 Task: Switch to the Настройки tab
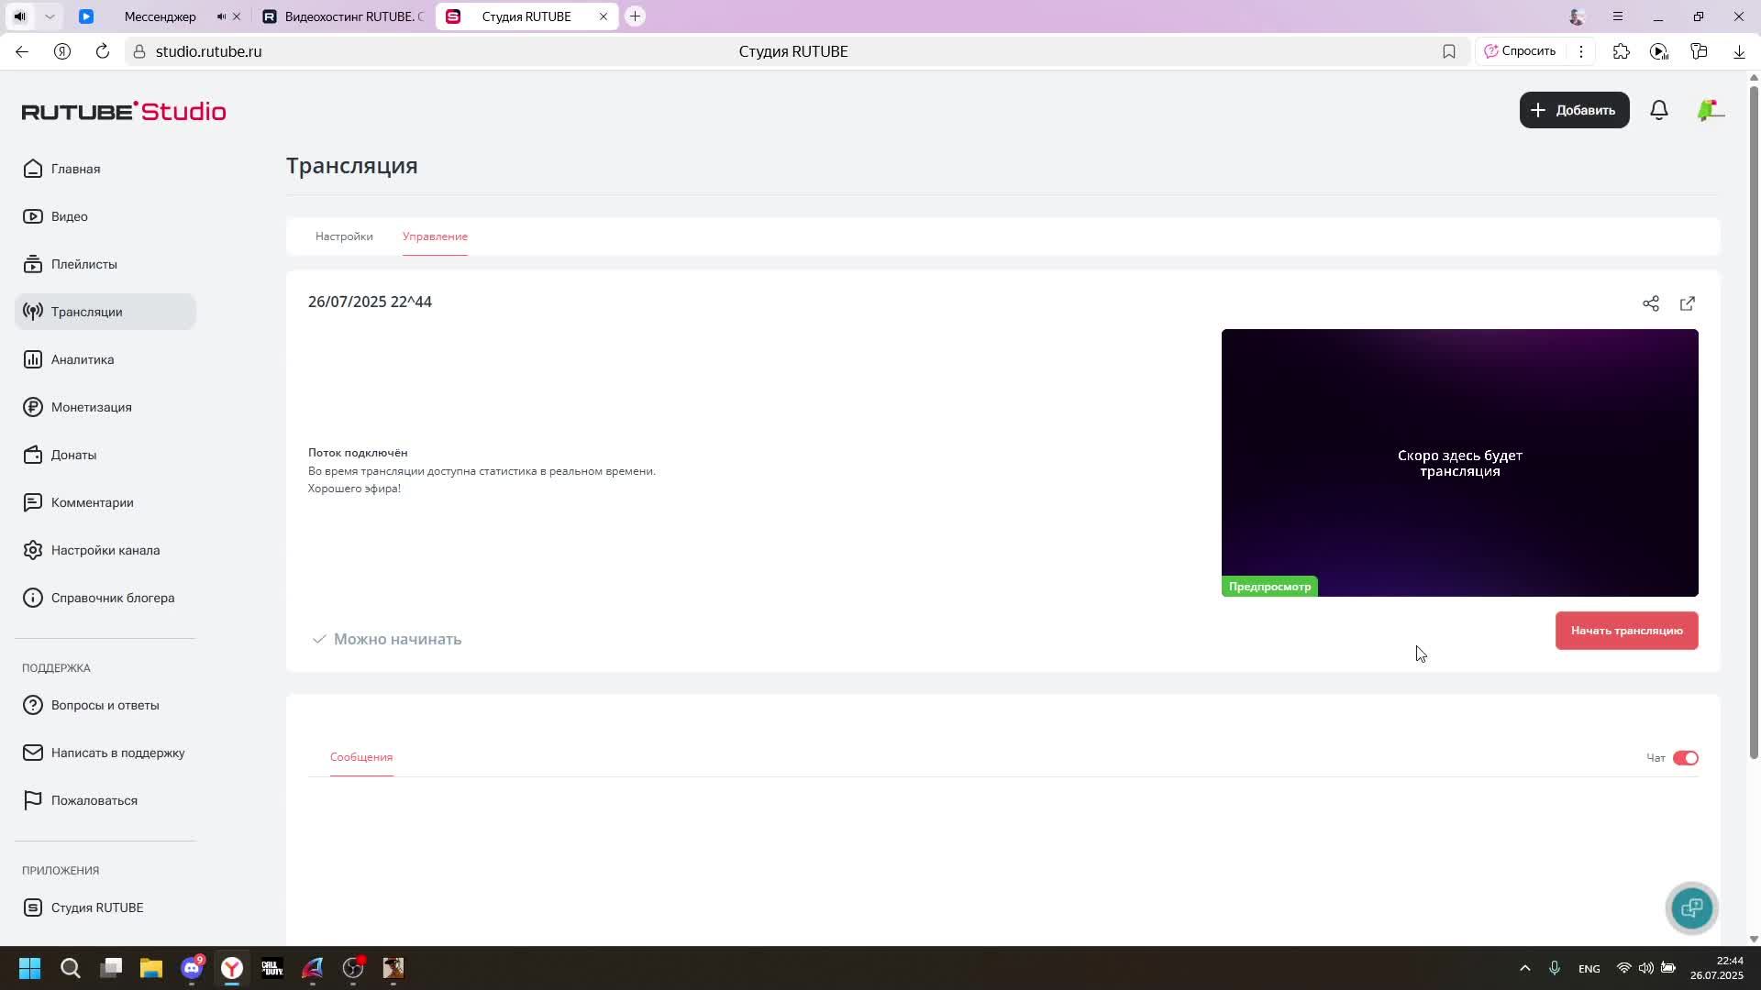(x=344, y=236)
